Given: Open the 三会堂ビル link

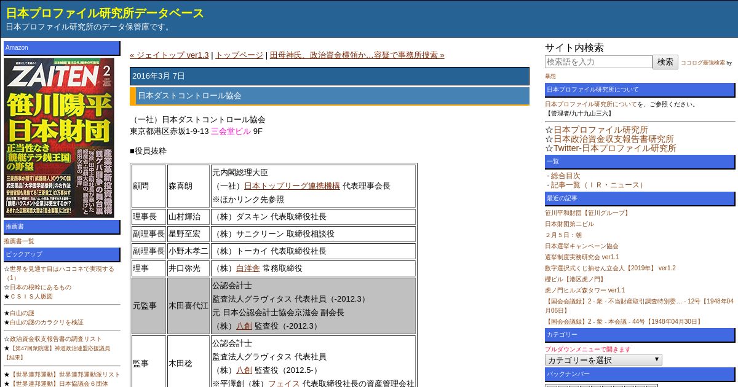Looking at the screenshot, I should pyautogui.click(x=231, y=131).
